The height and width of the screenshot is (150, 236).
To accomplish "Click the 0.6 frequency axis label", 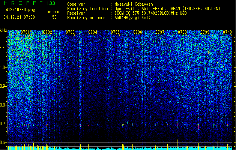I will click(x=3, y=142).
